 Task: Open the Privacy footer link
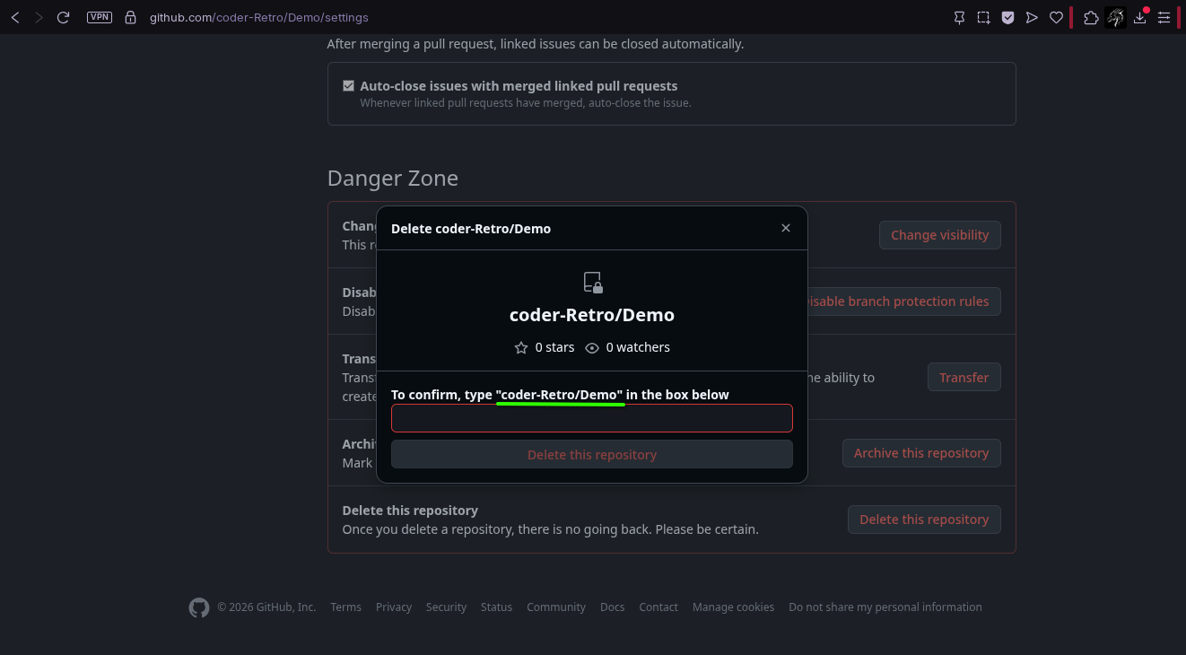pos(394,607)
